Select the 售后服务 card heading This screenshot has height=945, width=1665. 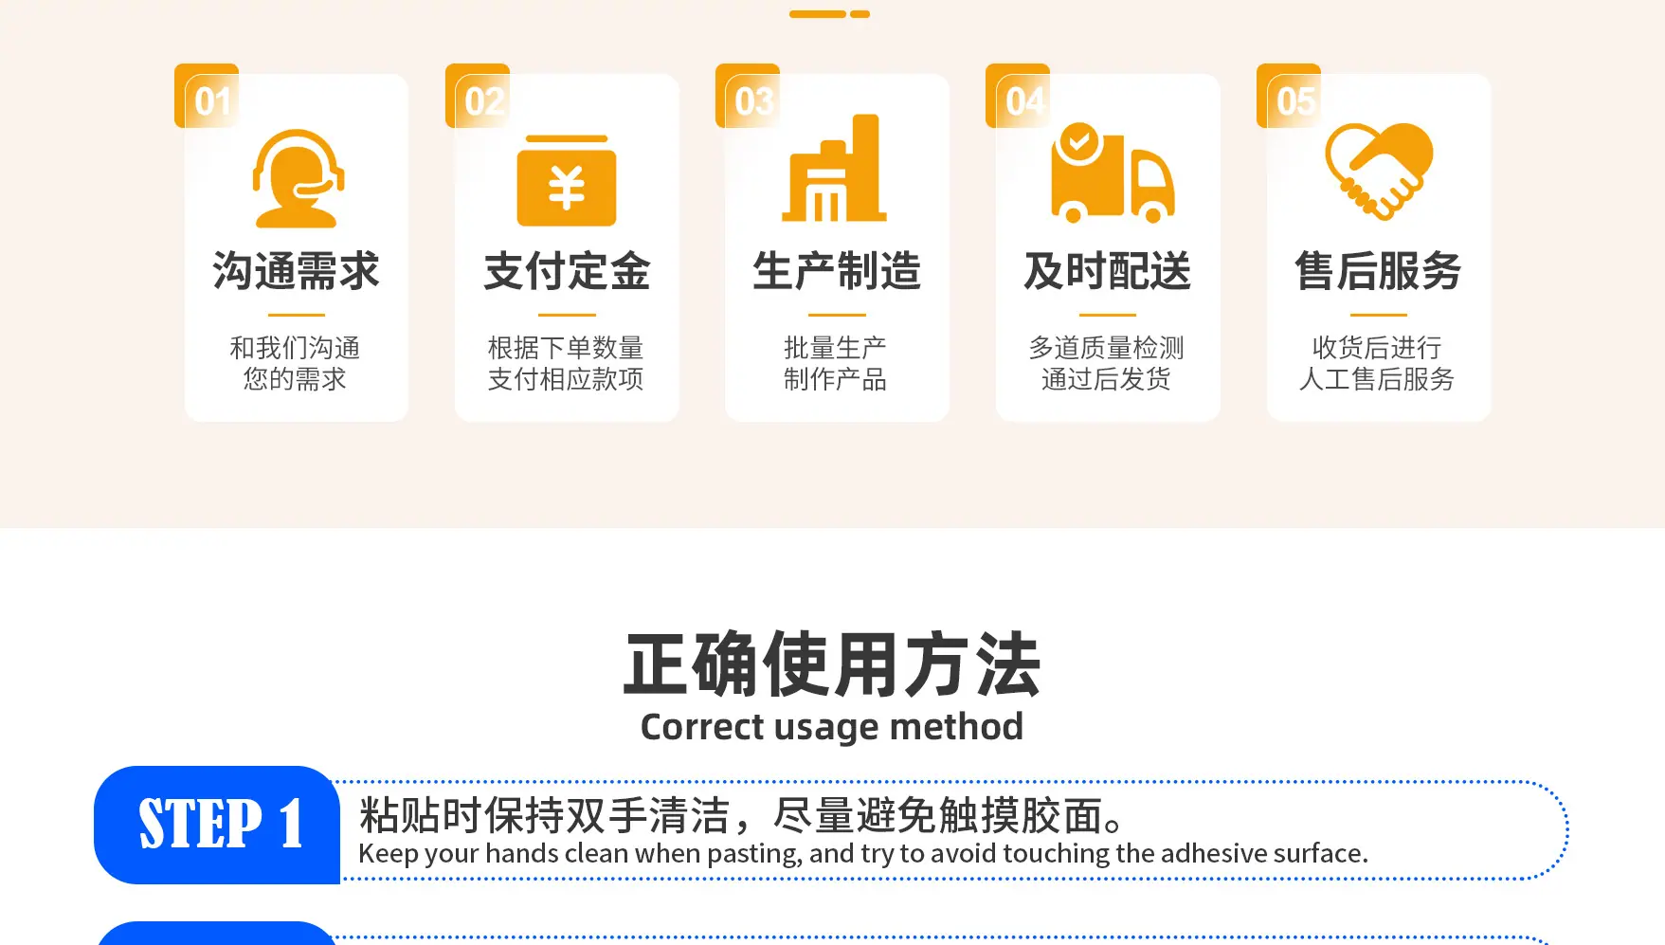1379,271
